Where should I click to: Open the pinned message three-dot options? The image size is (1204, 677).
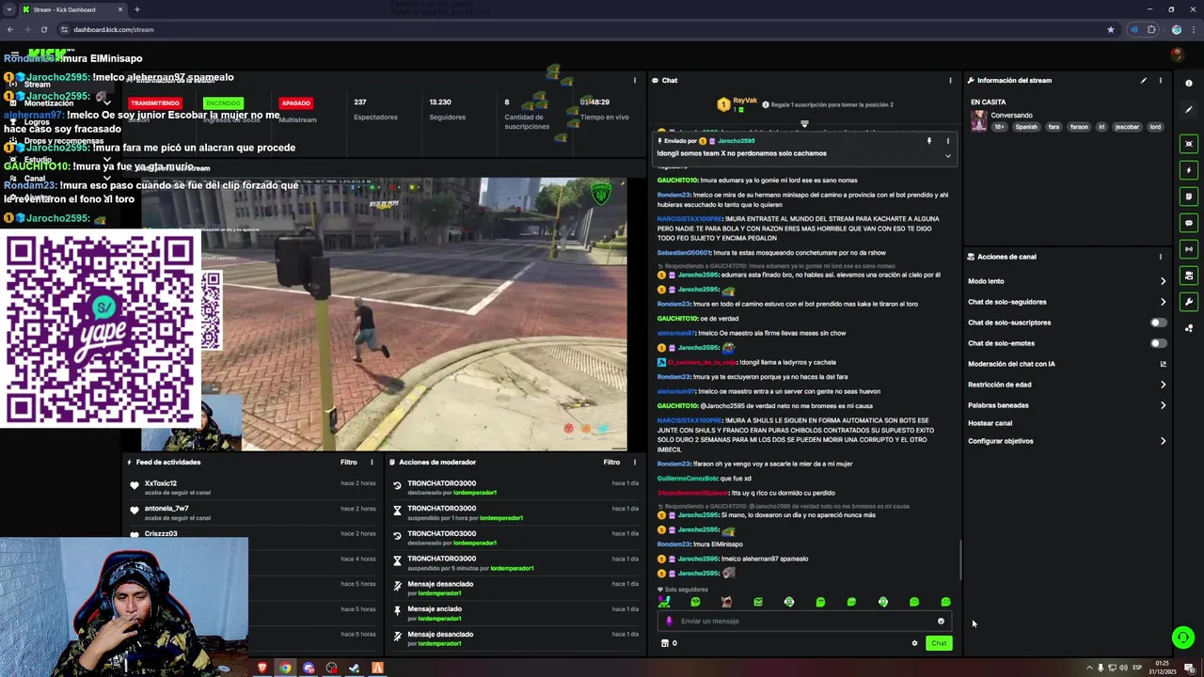pyautogui.click(x=947, y=141)
